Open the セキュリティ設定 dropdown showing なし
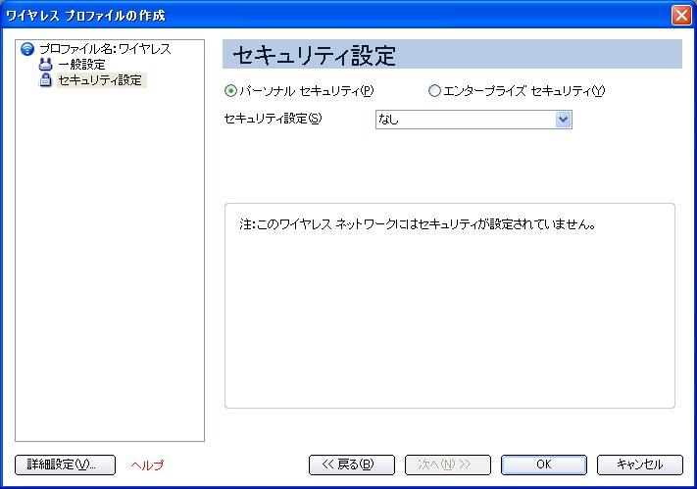This screenshot has width=697, height=489. tap(473, 120)
